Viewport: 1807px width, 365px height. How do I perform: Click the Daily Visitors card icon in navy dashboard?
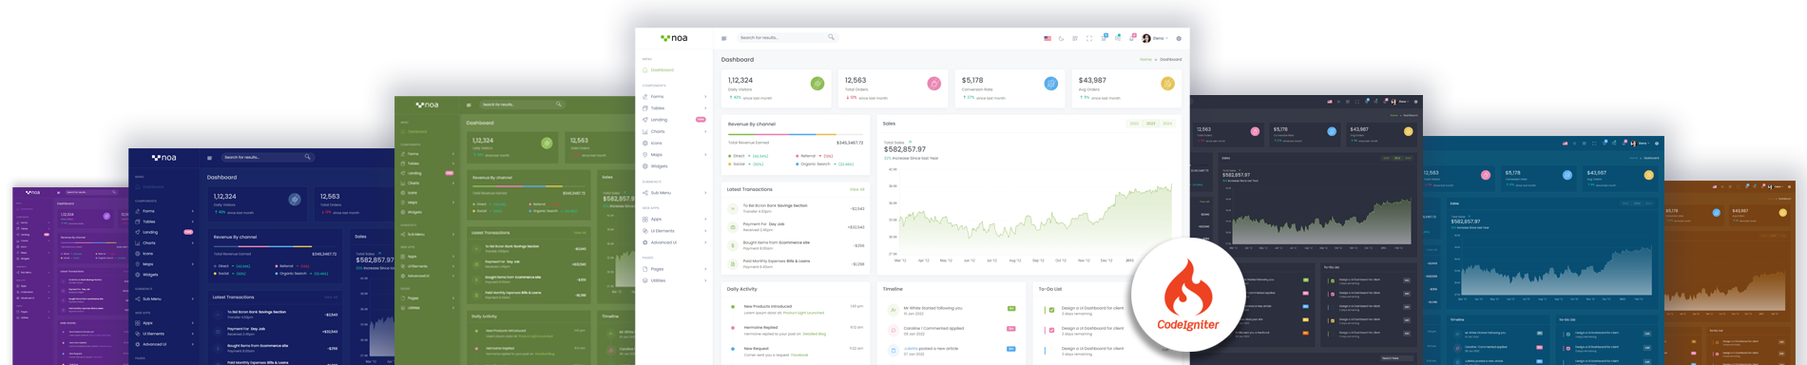point(295,200)
